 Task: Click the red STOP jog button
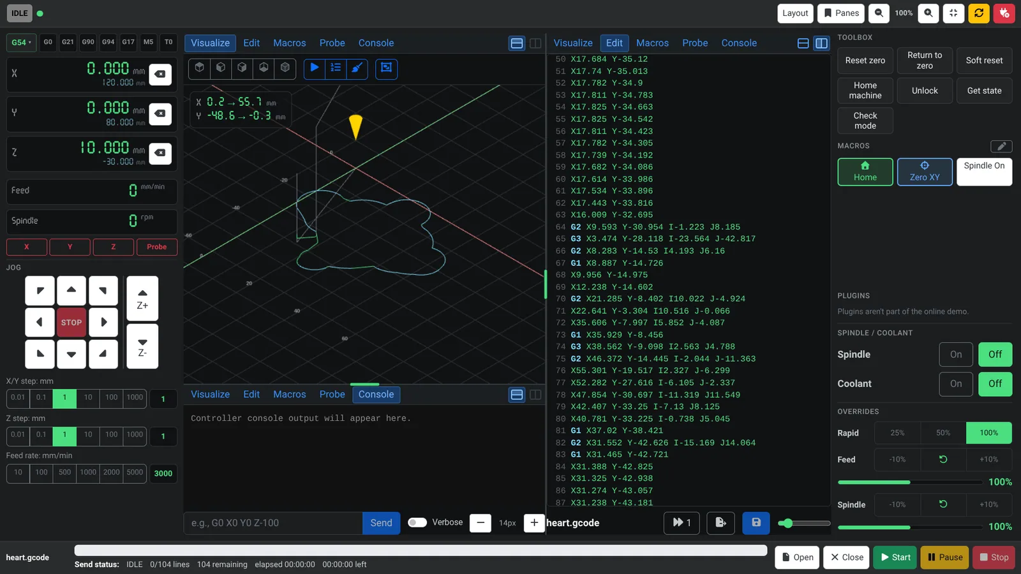click(71, 323)
